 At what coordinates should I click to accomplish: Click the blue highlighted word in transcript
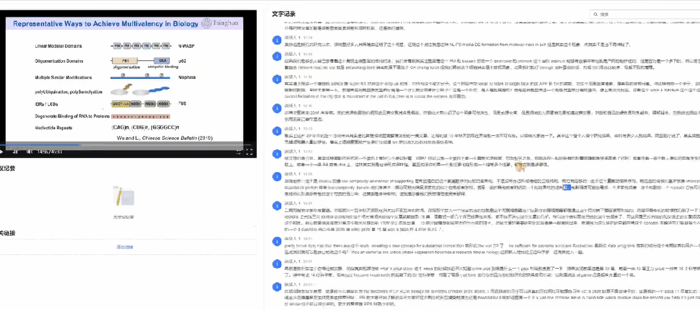[566, 188]
